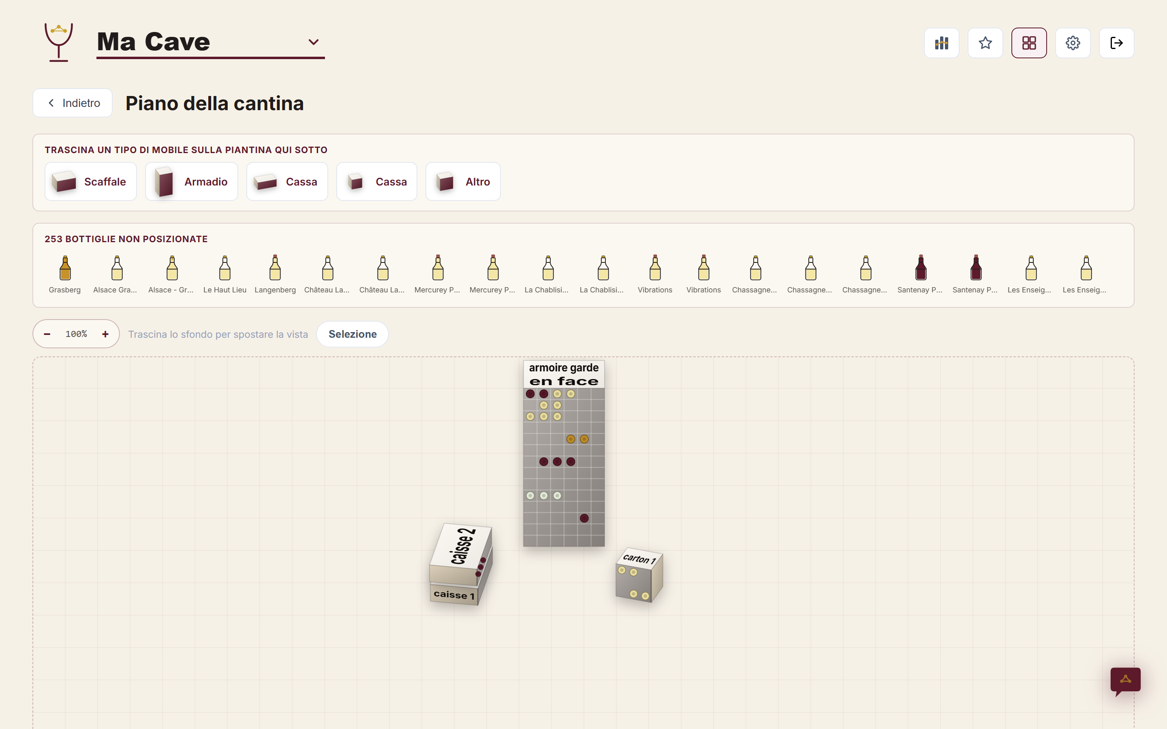Click the second Mercurey P... bottle

click(492, 274)
